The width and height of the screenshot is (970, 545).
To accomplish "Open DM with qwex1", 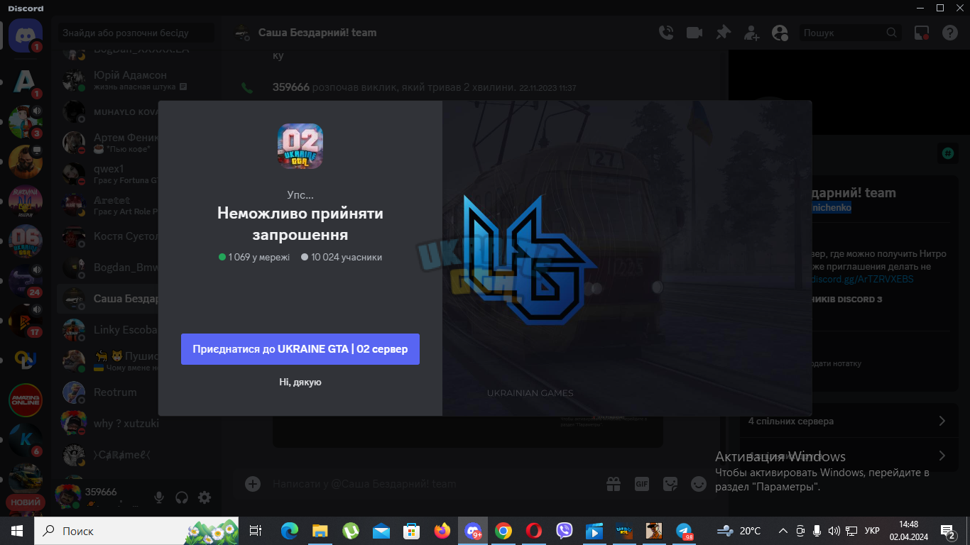I will click(138, 174).
